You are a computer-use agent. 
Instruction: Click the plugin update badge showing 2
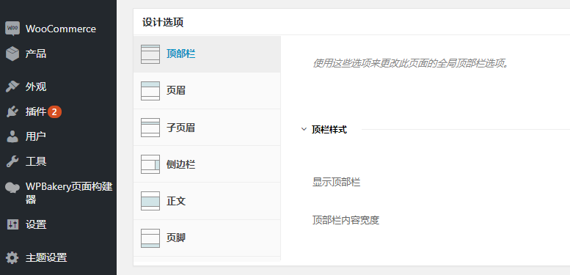click(54, 112)
